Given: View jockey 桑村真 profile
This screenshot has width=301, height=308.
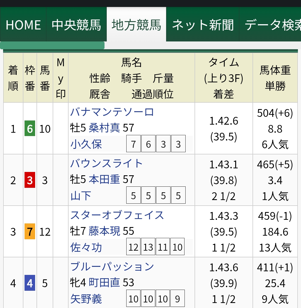Looking at the screenshot, I should [105, 128].
